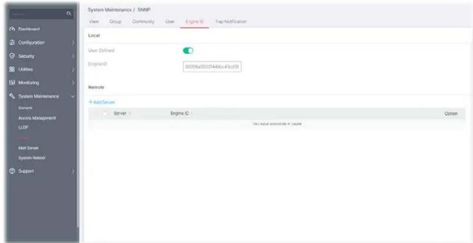
Task: Toggle the User Defined switch off
Action: click(188, 51)
